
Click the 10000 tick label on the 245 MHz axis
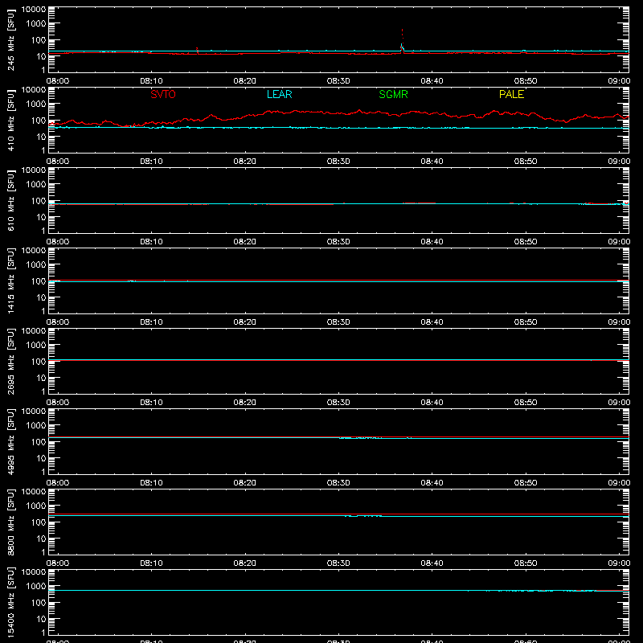click(x=34, y=10)
